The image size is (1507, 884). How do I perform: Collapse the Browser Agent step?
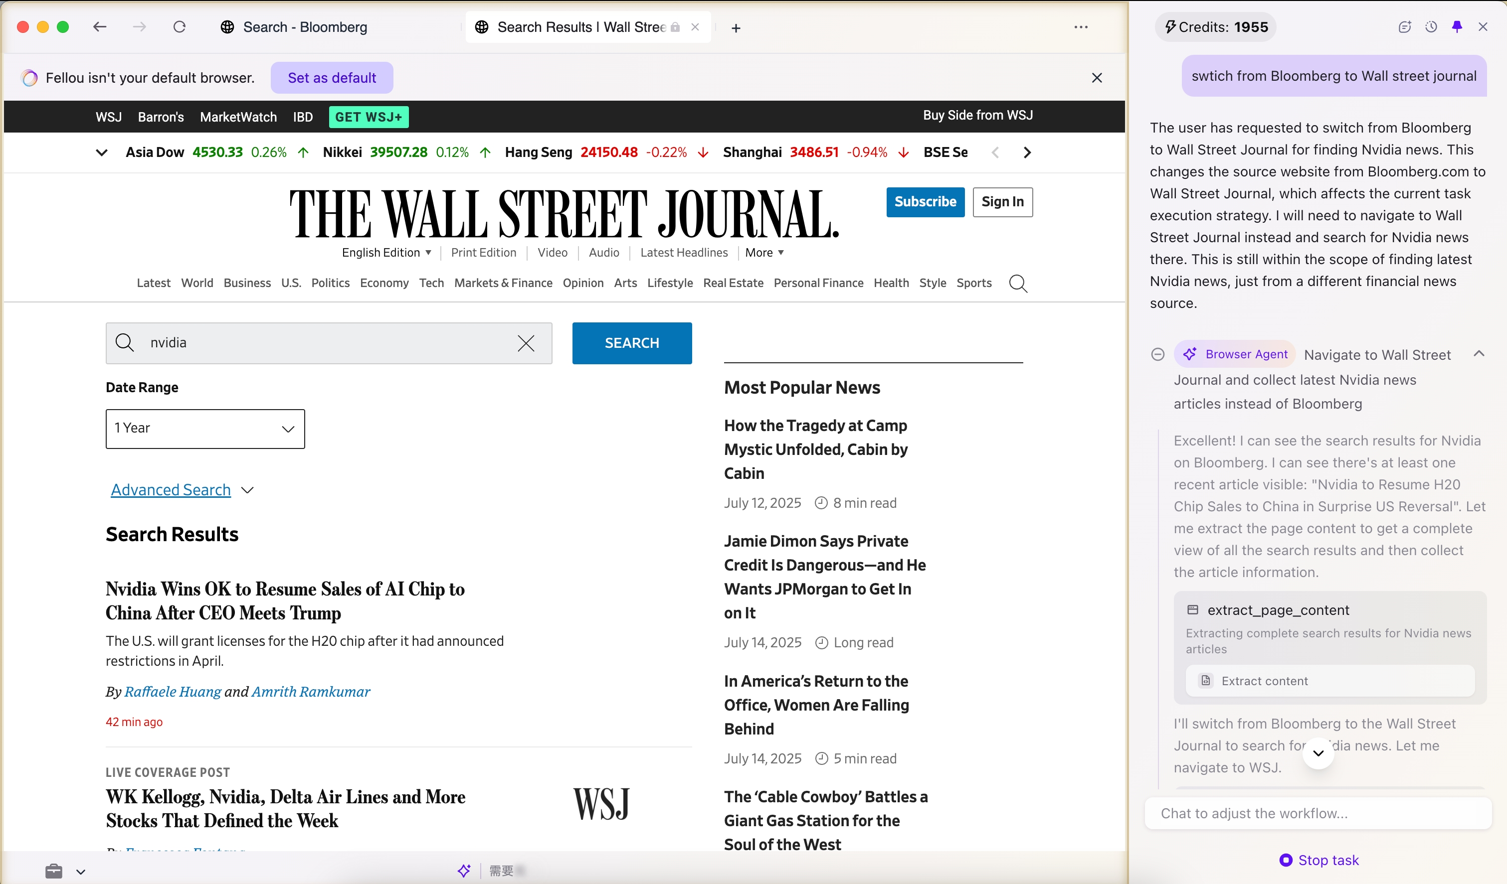click(x=1479, y=354)
